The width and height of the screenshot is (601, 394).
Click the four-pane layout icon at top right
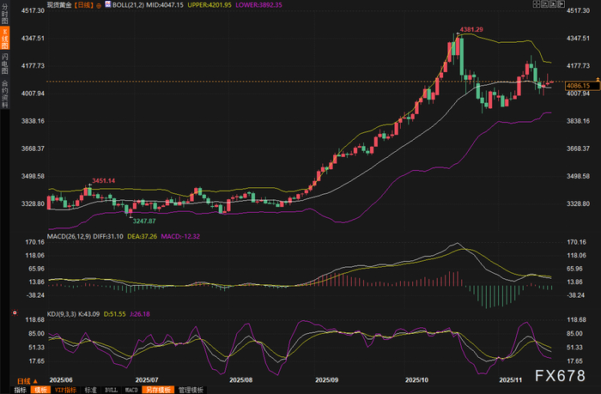(x=537, y=4)
